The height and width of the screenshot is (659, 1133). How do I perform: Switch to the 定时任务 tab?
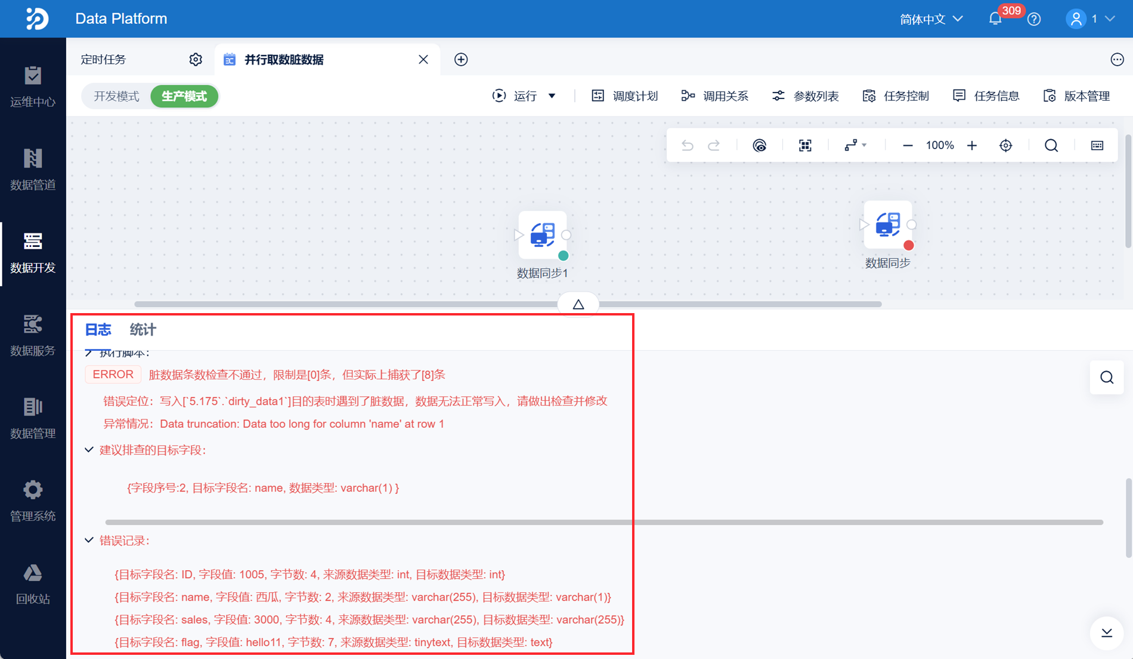coord(103,60)
